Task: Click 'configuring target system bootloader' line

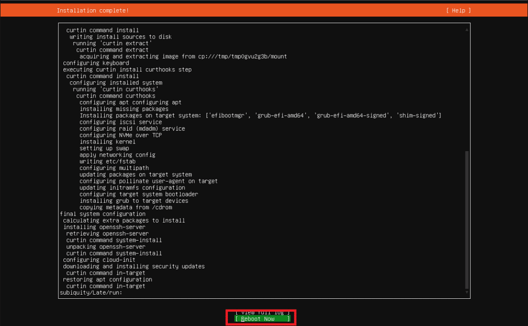Action: click(139, 194)
